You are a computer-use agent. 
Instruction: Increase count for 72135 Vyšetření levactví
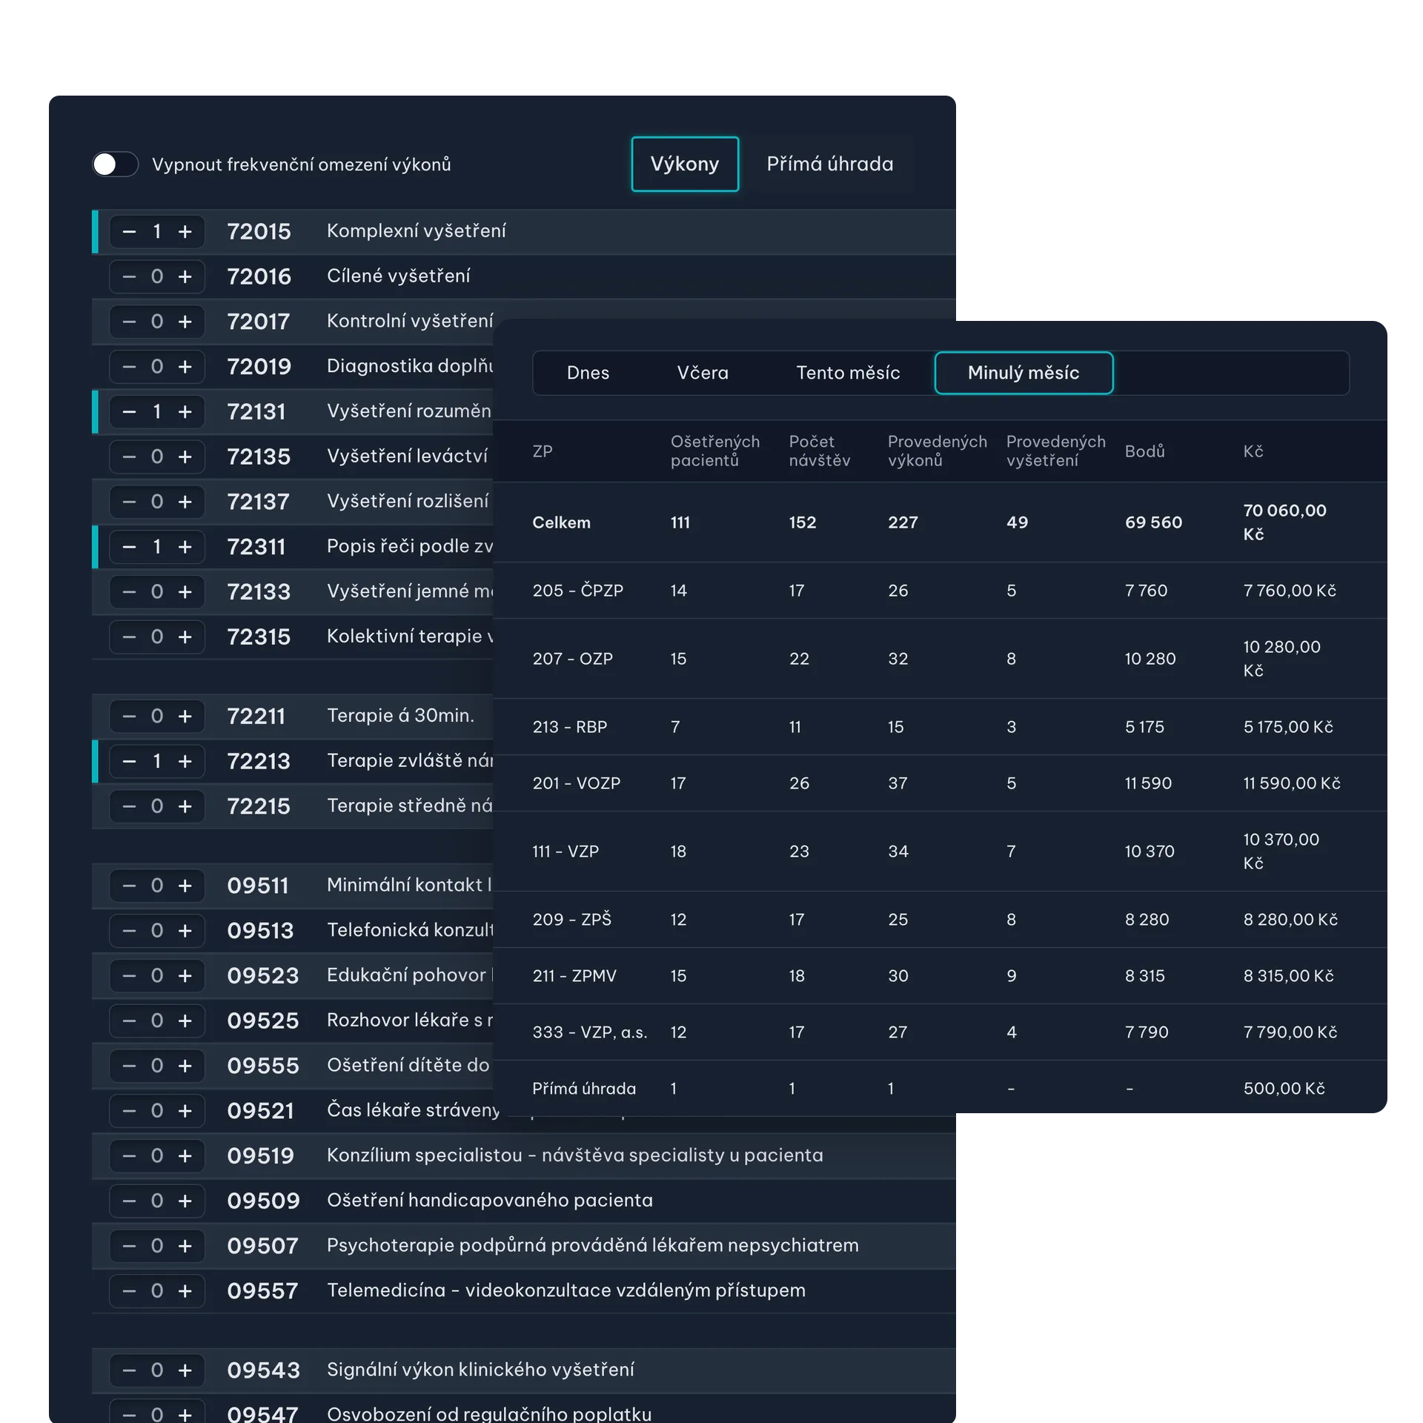pyautogui.click(x=185, y=457)
